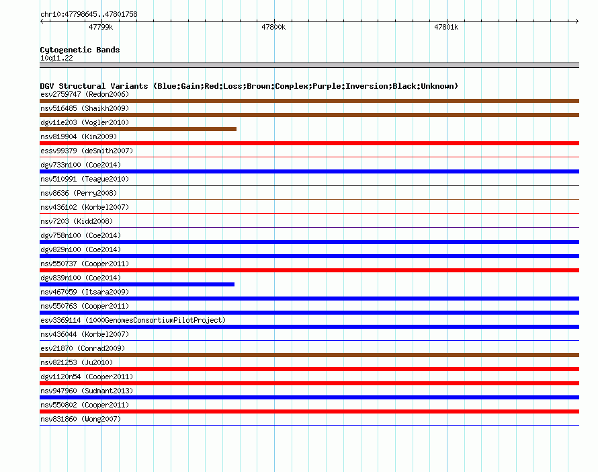Viewport: 598px width, 472px height.
Task: Open nsv516485 (Shaikh2009) variant label
Action: 85,108
